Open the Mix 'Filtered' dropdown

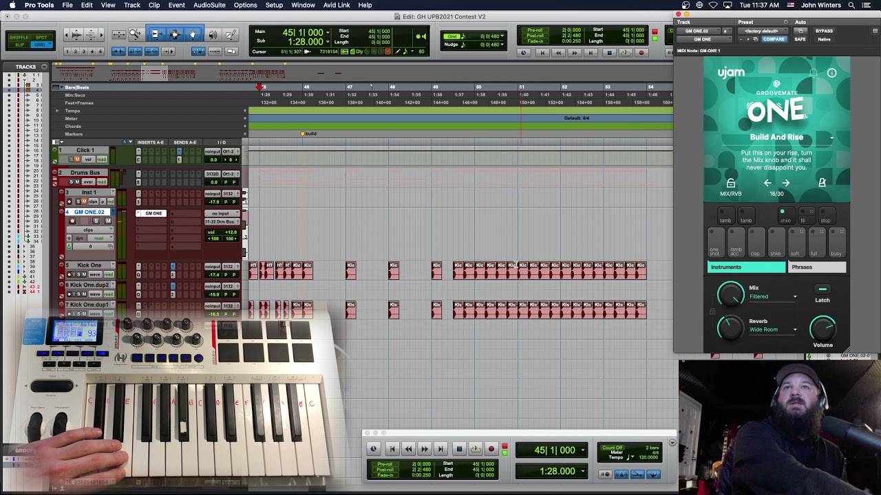tap(795, 297)
